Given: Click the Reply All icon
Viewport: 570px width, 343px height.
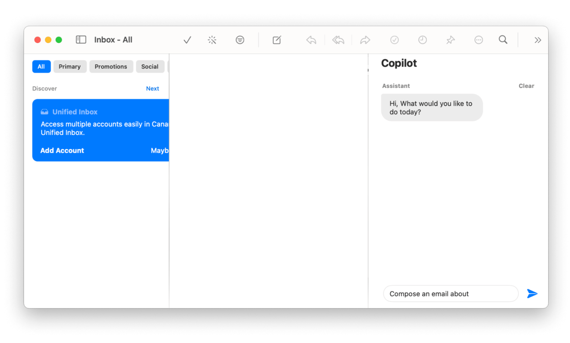Looking at the screenshot, I should 338,40.
